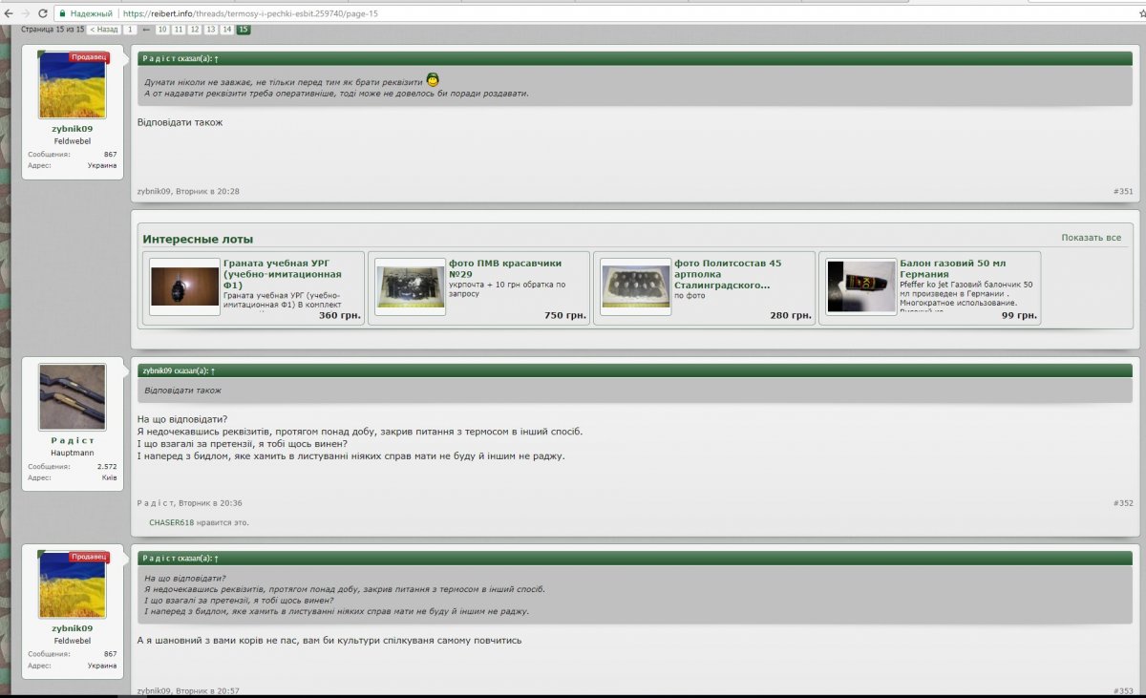Open CHASER618's profile from the likes line
This screenshot has height=698, width=1146.
[x=171, y=522]
